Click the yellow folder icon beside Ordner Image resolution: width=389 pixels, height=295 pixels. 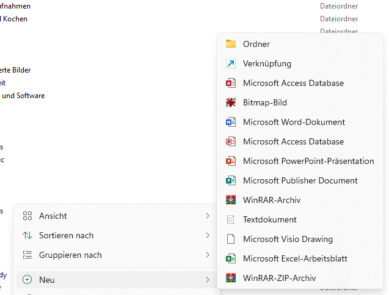pos(230,44)
